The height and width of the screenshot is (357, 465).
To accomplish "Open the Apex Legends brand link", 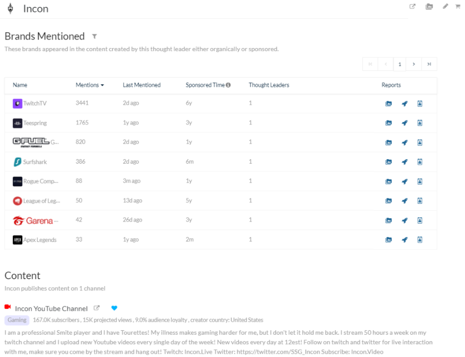I will 40,239.
